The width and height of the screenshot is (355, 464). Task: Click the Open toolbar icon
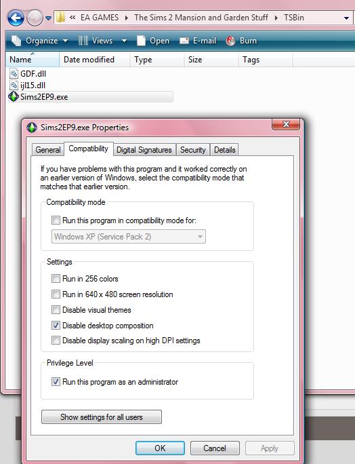[142, 41]
